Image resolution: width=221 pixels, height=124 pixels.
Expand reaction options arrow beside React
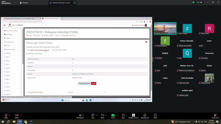pos(106,115)
